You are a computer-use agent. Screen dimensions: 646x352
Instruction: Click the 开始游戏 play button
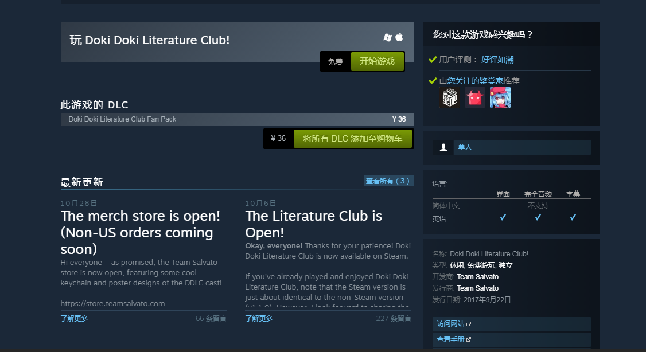click(x=377, y=61)
